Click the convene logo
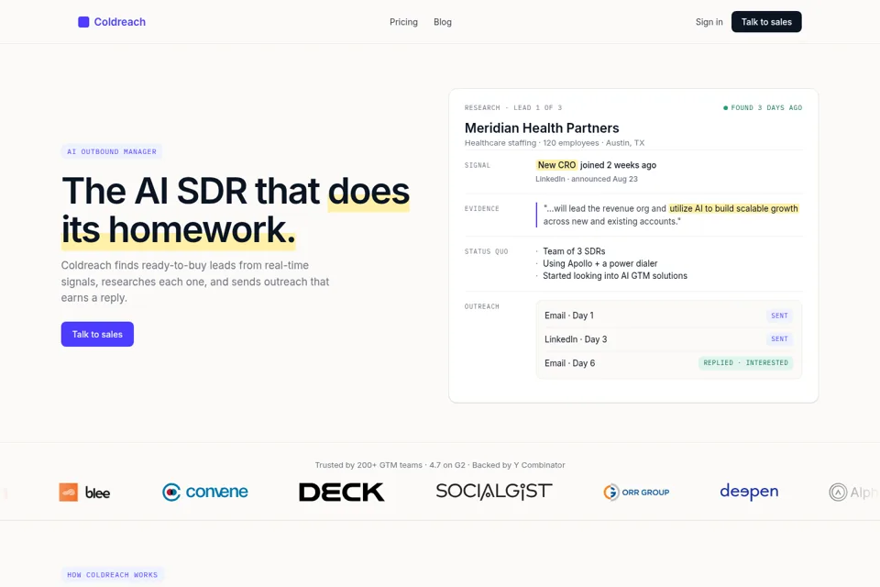Screen dimensions: 880x587 pos(204,492)
